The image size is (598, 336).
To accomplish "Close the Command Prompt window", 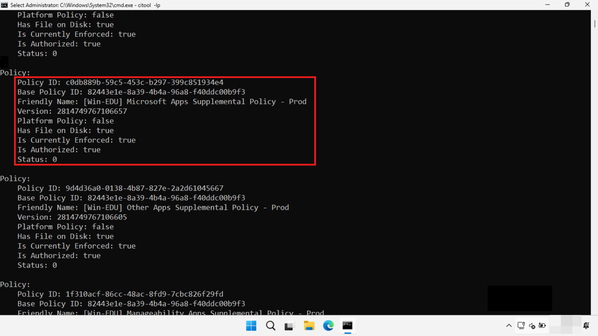I will coord(587,5).
